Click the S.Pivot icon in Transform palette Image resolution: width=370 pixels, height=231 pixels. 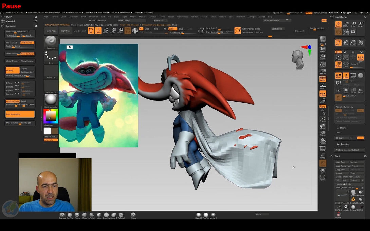(x=346, y=57)
